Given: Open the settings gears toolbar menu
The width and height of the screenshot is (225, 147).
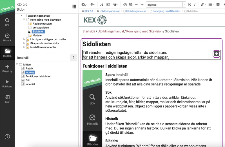Looking at the screenshot, I should click(84, 5).
